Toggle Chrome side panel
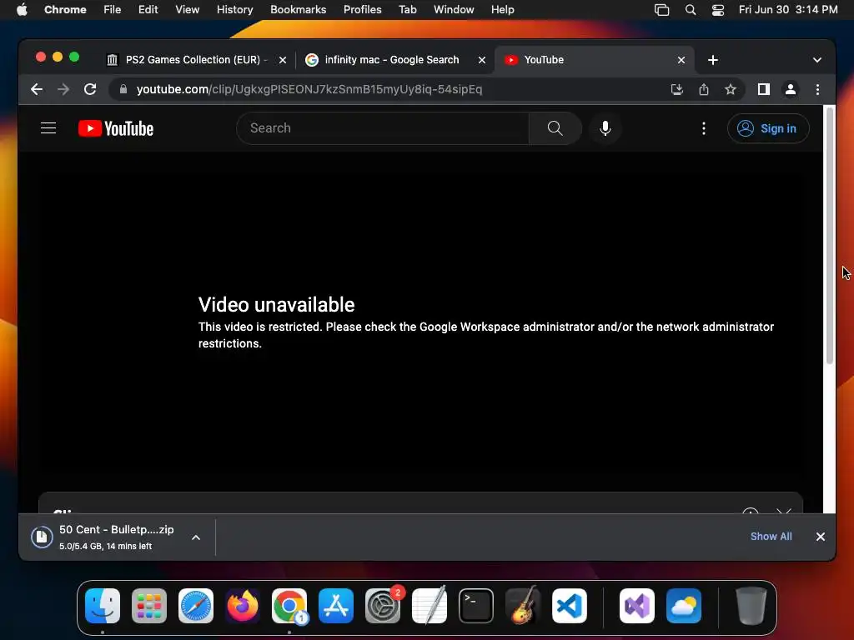The width and height of the screenshot is (854, 640). [x=764, y=89]
